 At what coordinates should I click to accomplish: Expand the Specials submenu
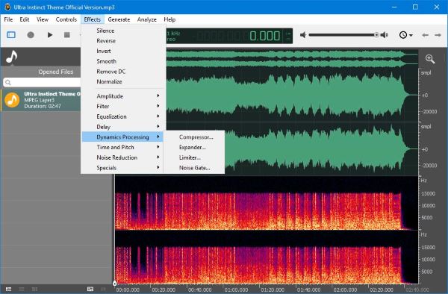(x=122, y=168)
